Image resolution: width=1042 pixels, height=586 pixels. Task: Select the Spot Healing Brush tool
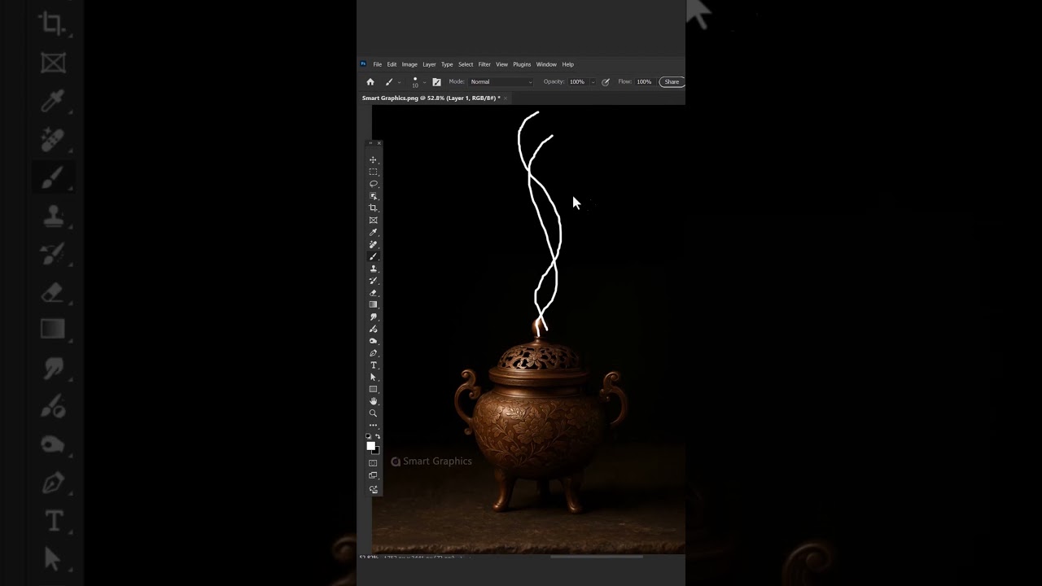coord(374,244)
